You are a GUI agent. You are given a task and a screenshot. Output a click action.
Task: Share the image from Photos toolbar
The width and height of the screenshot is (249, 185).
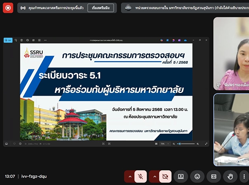pyautogui.click(x=33, y=40)
